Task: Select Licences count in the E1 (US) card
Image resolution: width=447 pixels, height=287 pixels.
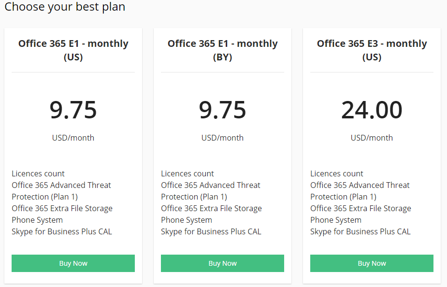Action: pos(38,173)
